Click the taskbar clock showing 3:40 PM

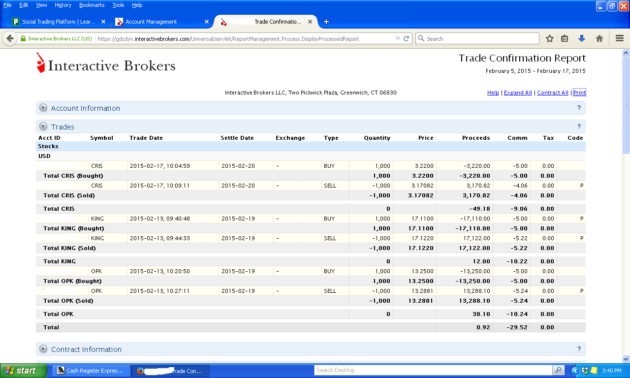pyautogui.click(x=612, y=371)
